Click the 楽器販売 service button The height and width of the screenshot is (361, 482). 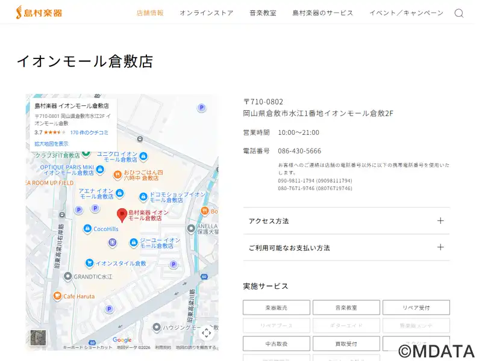coord(276,307)
